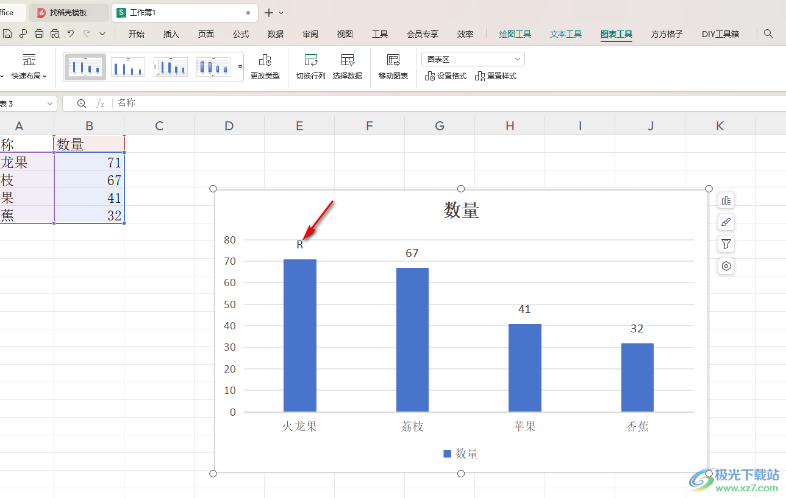The width and height of the screenshot is (786, 498).
Task: Click the plus icon to add new tab
Action: click(268, 12)
